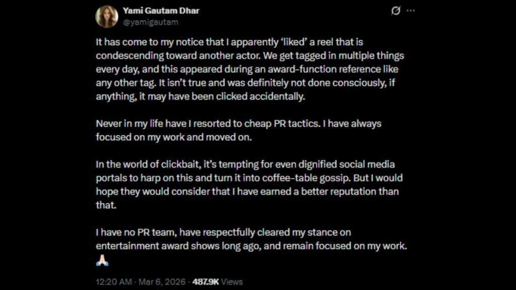Screen dimensions: 516x290
Task: Click the @yamigautam handle
Action: click(150, 22)
